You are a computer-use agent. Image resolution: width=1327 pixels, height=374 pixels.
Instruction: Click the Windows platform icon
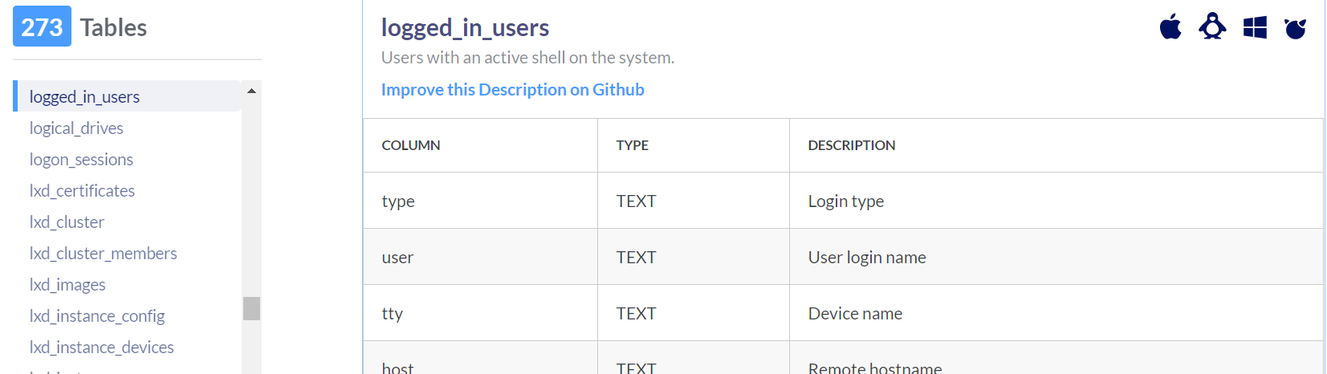pyautogui.click(x=1255, y=27)
